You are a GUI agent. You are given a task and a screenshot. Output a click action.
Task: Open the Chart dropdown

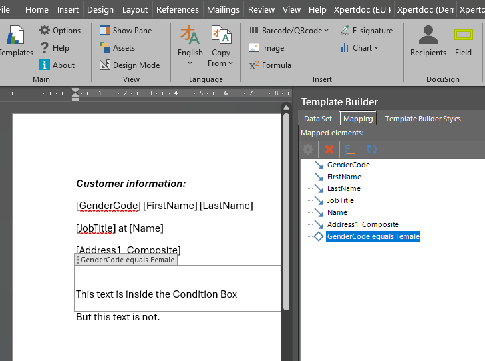pyautogui.click(x=359, y=48)
